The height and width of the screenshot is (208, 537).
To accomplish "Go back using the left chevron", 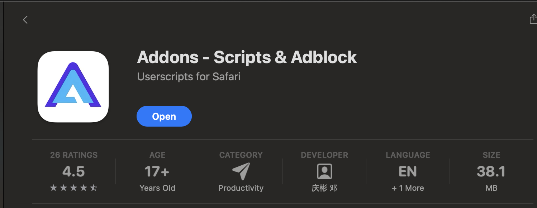I will click(25, 20).
